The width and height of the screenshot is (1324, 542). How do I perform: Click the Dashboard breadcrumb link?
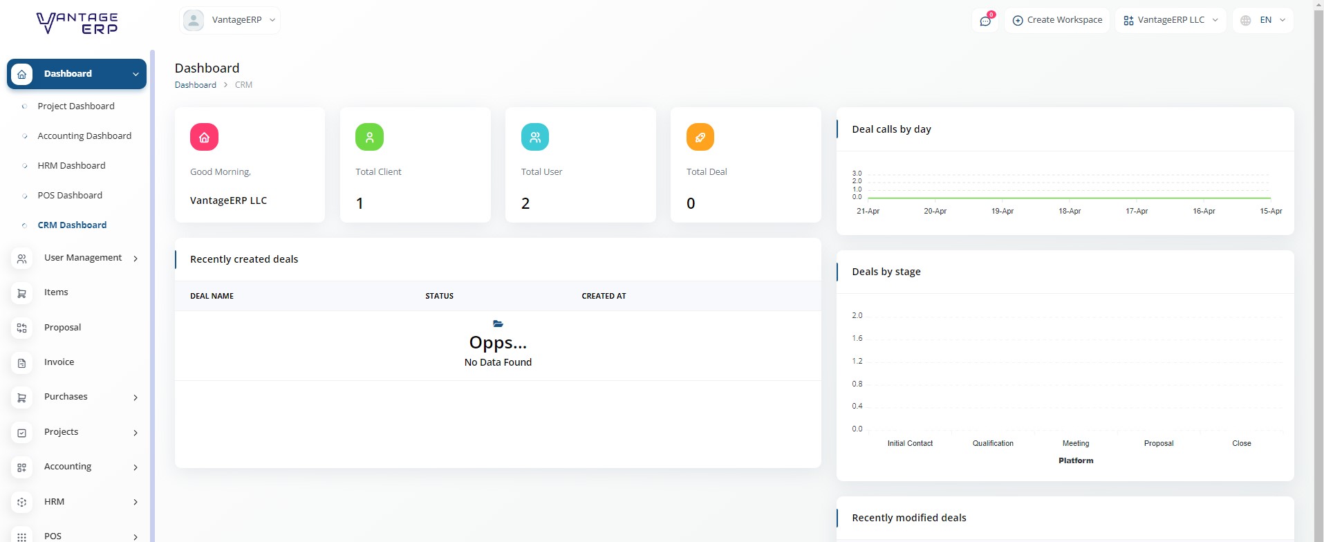pos(195,85)
